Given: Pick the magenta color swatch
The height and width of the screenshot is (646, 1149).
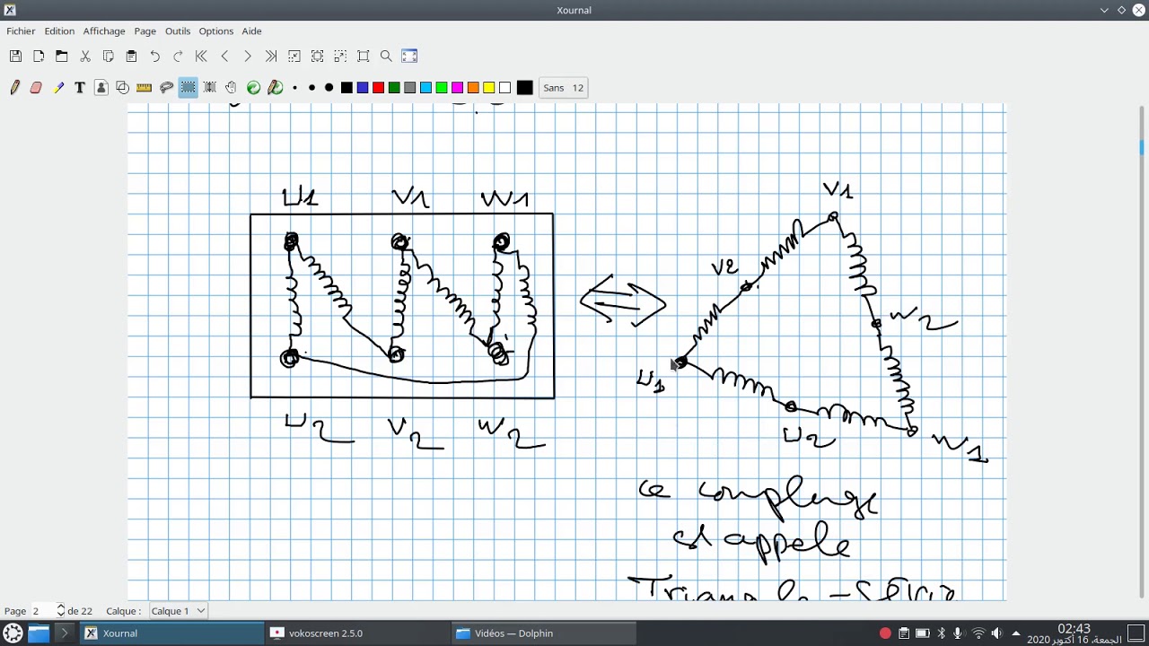Looking at the screenshot, I should point(458,88).
